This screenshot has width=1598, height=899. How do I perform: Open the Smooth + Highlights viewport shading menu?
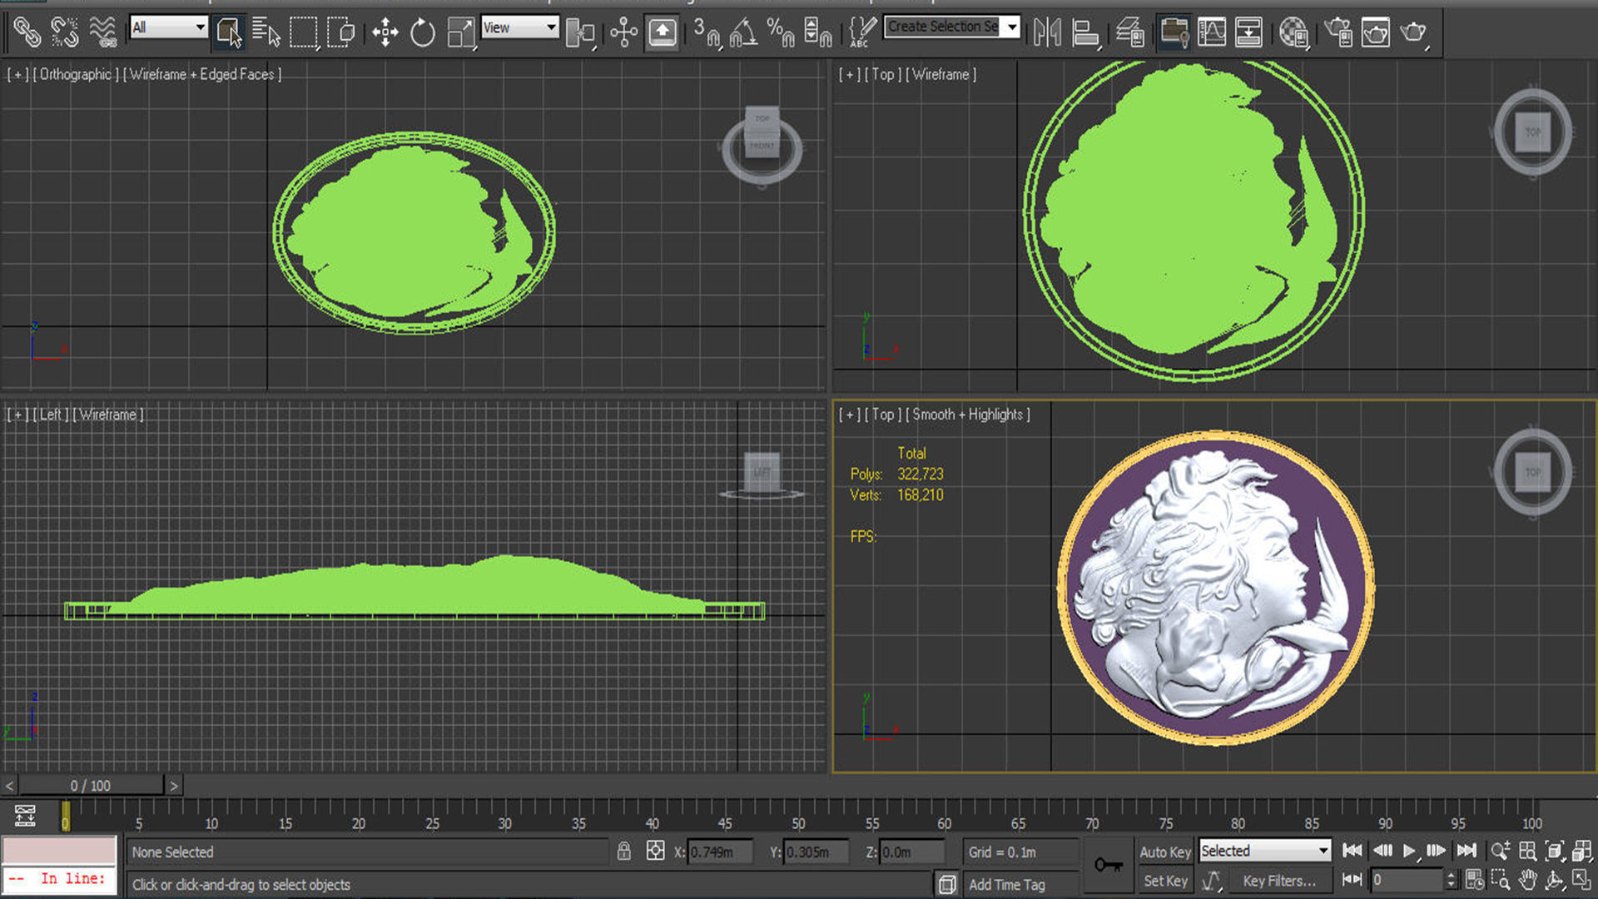970,415
